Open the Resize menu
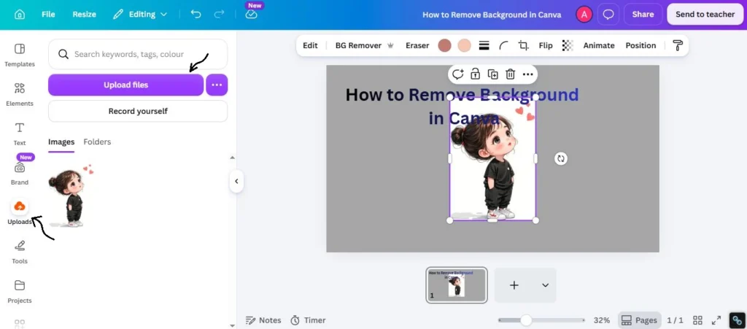Viewport: 747px width, 329px height. [x=85, y=15]
